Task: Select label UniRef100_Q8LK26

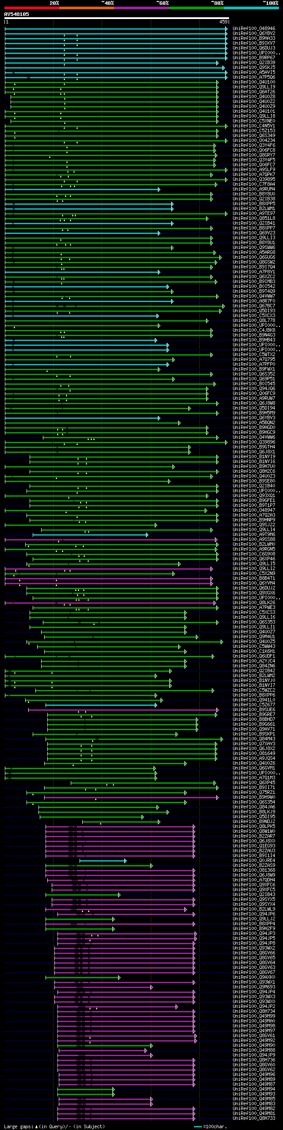Action: [x=254, y=602]
